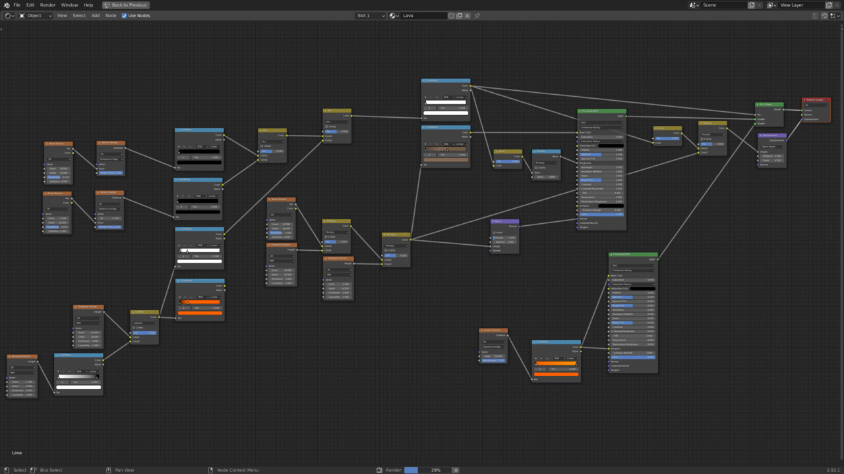
Task: Pin the node tree with pushpin icon
Action: click(x=477, y=16)
